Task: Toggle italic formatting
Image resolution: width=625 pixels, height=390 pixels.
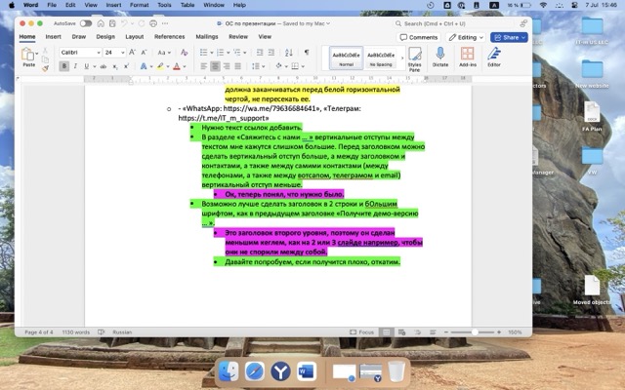Action: click(x=75, y=66)
